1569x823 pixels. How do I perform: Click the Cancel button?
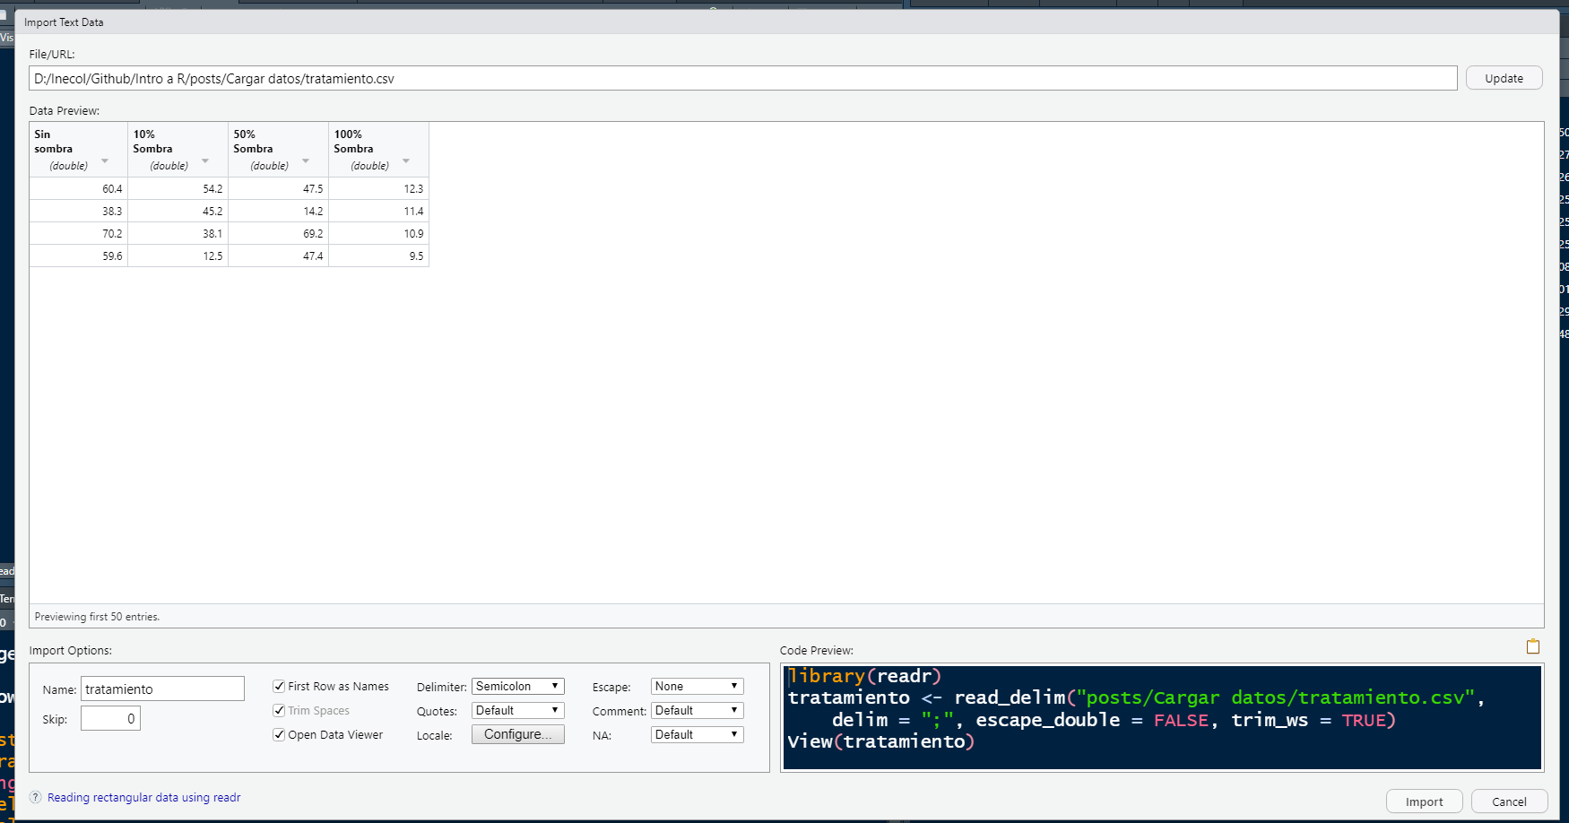pos(1509,801)
